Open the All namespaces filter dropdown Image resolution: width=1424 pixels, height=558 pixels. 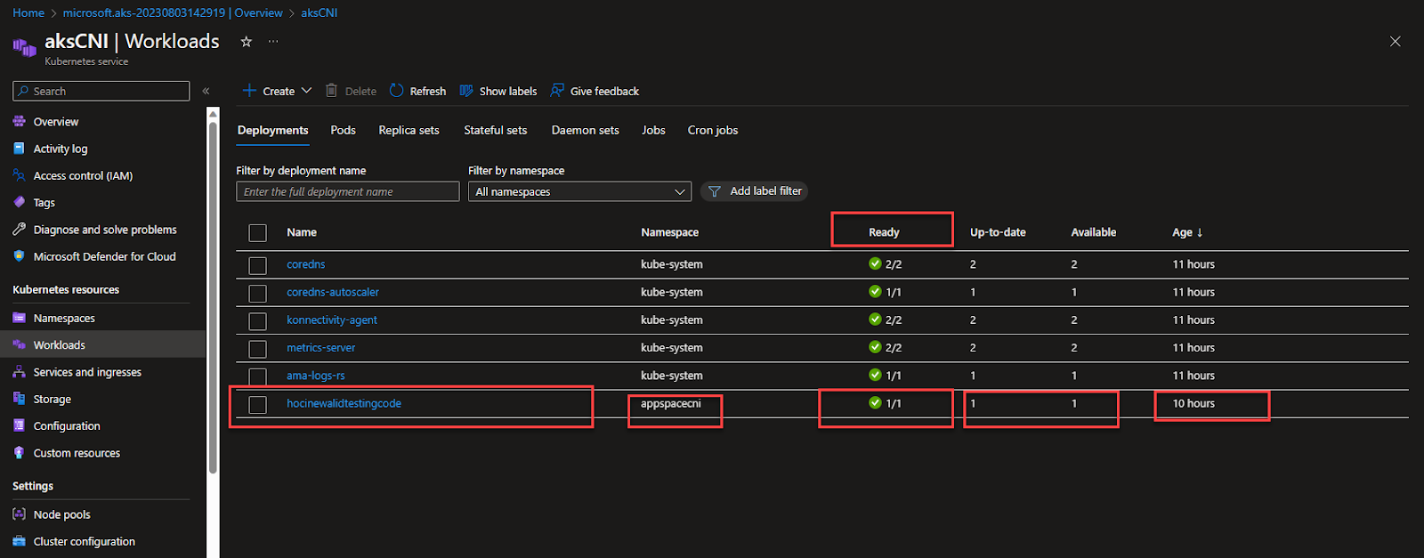579,191
